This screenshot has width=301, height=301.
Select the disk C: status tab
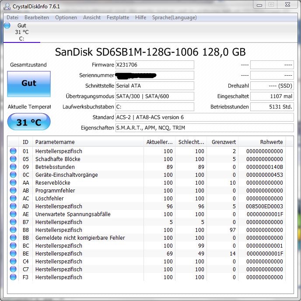[22, 32]
